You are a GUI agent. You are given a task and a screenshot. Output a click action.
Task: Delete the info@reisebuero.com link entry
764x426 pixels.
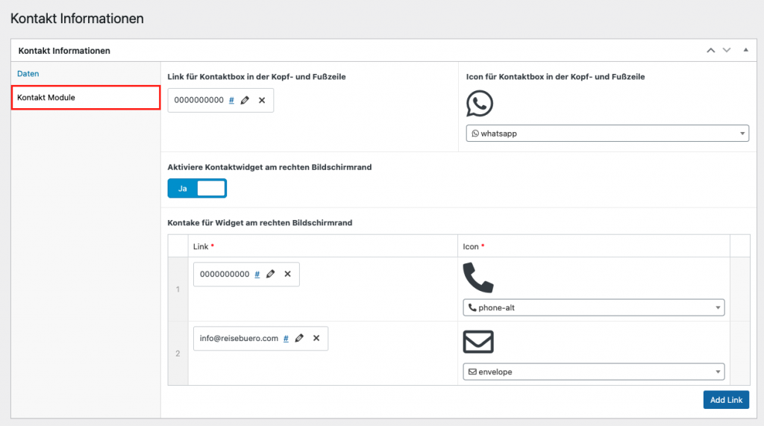click(x=316, y=338)
